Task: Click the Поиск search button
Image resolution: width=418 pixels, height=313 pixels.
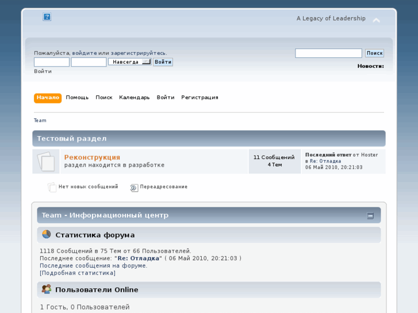Action: pyautogui.click(x=374, y=53)
